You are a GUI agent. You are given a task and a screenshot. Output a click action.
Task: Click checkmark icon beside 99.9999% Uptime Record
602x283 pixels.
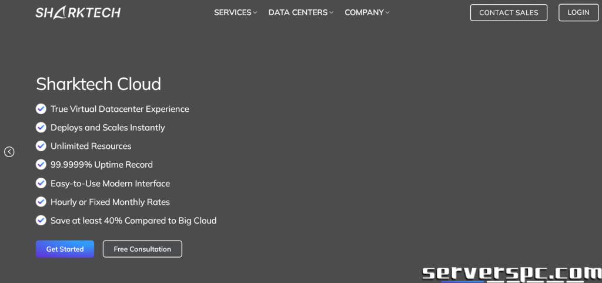tap(41, 165)
